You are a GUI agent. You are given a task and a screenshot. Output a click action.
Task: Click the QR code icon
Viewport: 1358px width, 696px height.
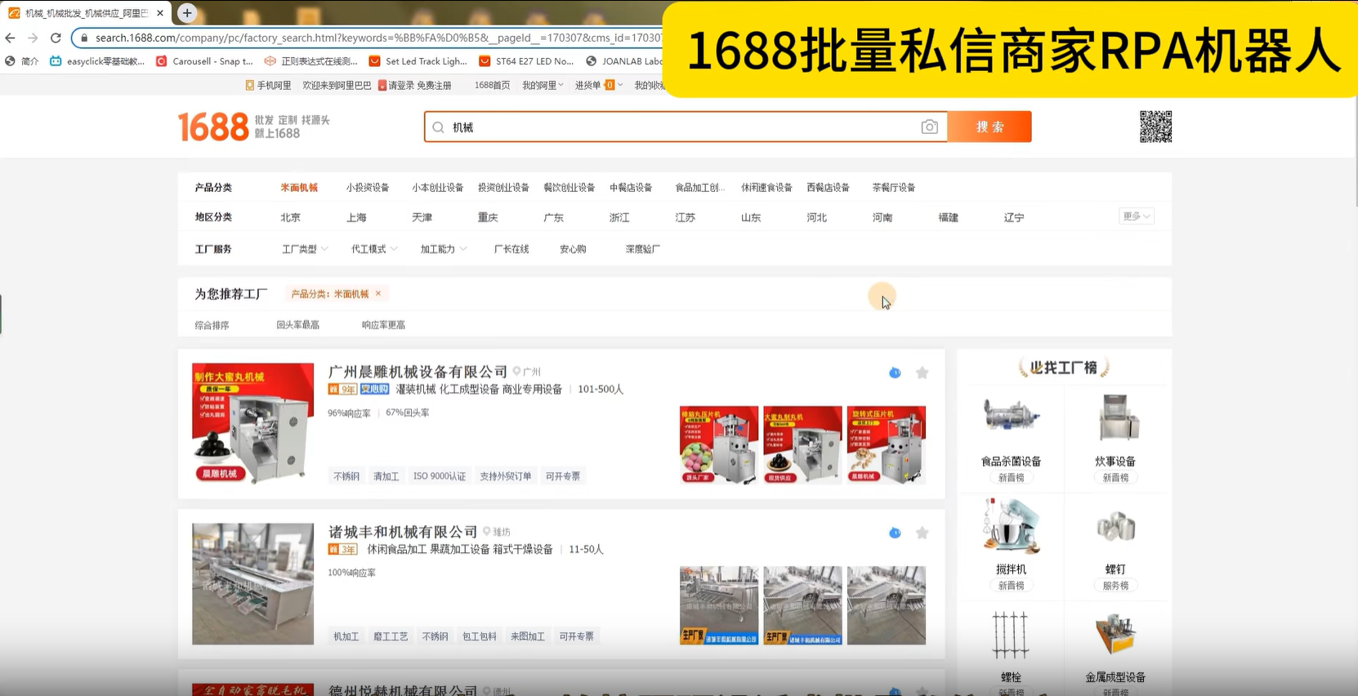point(1155,127)
